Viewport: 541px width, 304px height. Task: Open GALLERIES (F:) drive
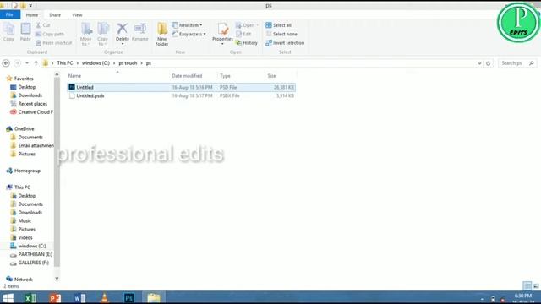pos(30,263)
